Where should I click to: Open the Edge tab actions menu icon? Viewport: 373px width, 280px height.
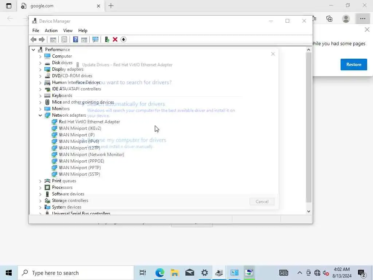pos(9,6)
